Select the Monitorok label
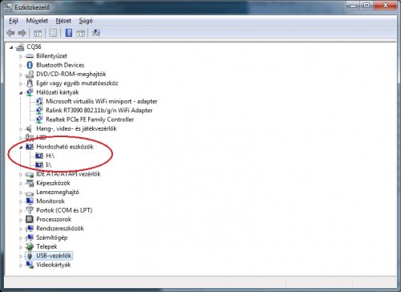The image size is (401, 292). coord(51,201)
